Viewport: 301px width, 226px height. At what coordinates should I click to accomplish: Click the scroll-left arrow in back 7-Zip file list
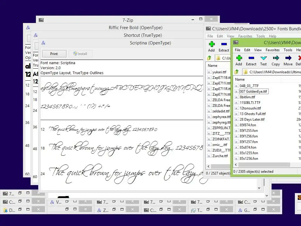(208, 167)
